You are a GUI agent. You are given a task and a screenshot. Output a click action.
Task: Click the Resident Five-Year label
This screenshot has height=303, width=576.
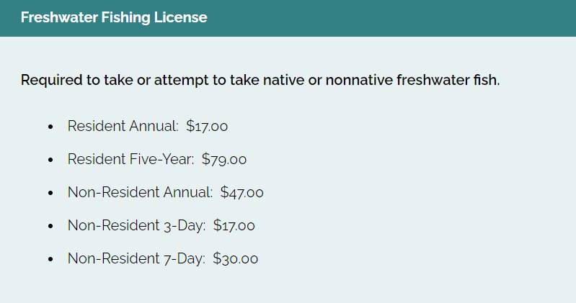pyautogui.click(x=130, y=159)
